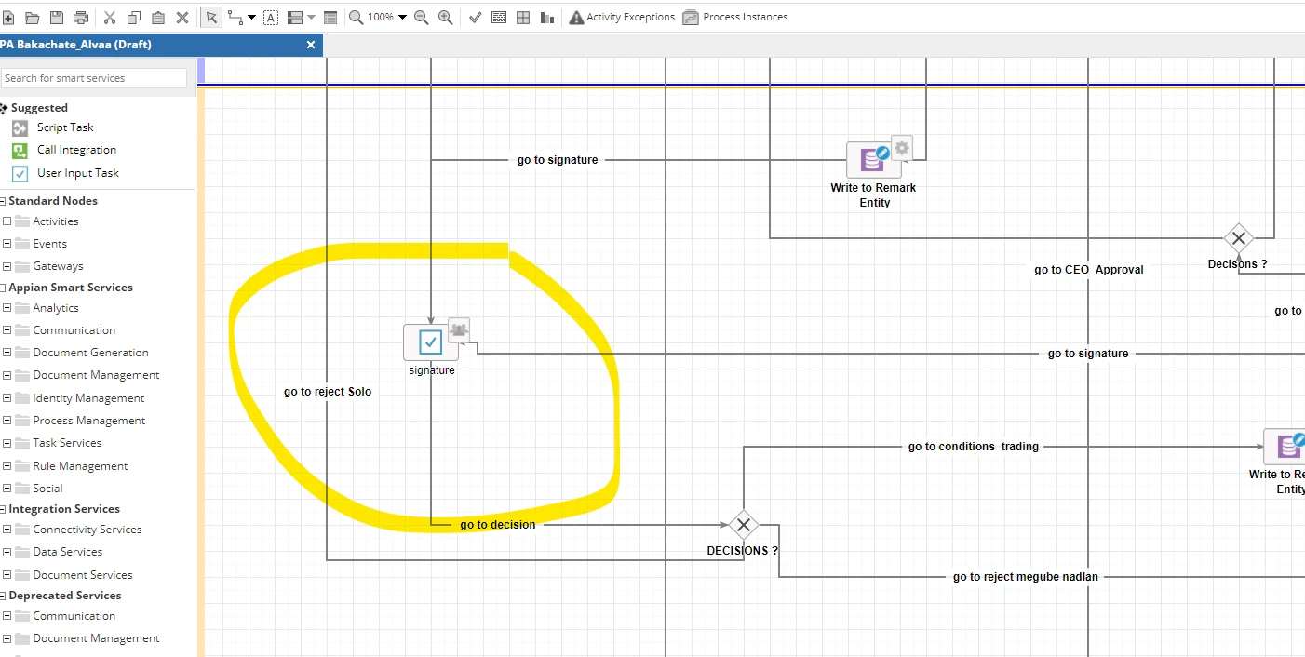This screenshot has height=657, width=1305.
Task: Validate the process model checkmark
Action: pyautogui.click(x=475, y=17)
